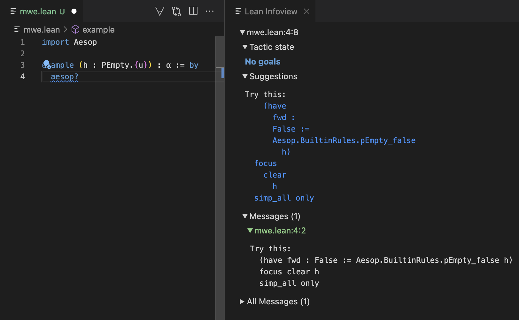Click example in the breadcrumb
The image size is (519, 320).
point(98,30)
